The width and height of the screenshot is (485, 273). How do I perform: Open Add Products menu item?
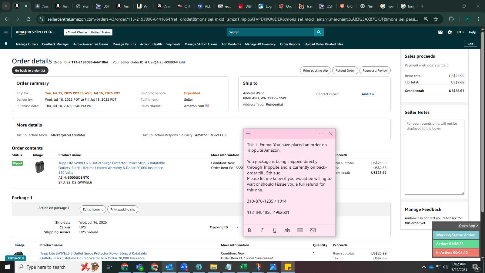tap(231, 44)
